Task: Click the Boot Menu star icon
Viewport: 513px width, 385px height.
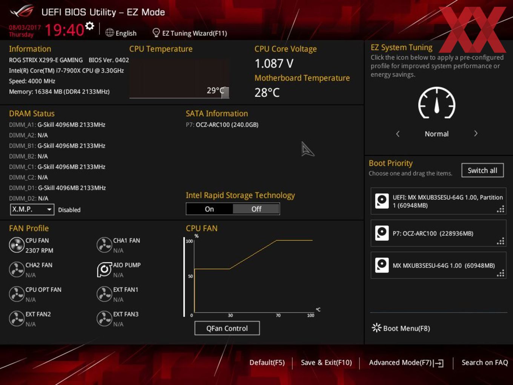Action: 376,328
